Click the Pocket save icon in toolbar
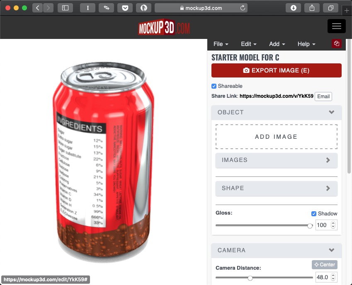This screenshot has width=352, height=285. click(x=125, y=8)
